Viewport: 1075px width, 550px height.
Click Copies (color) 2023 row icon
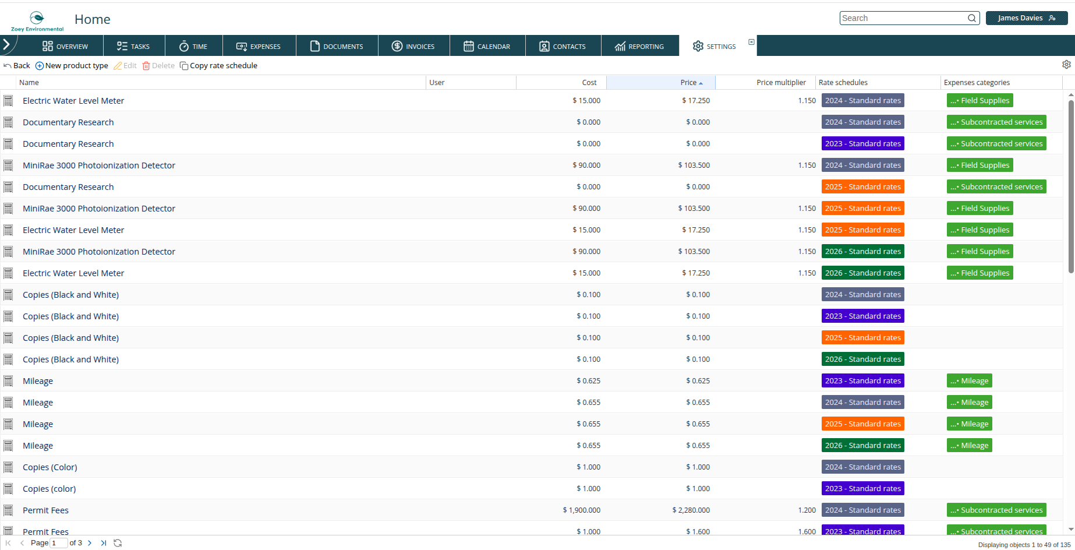tap(8, 489)
